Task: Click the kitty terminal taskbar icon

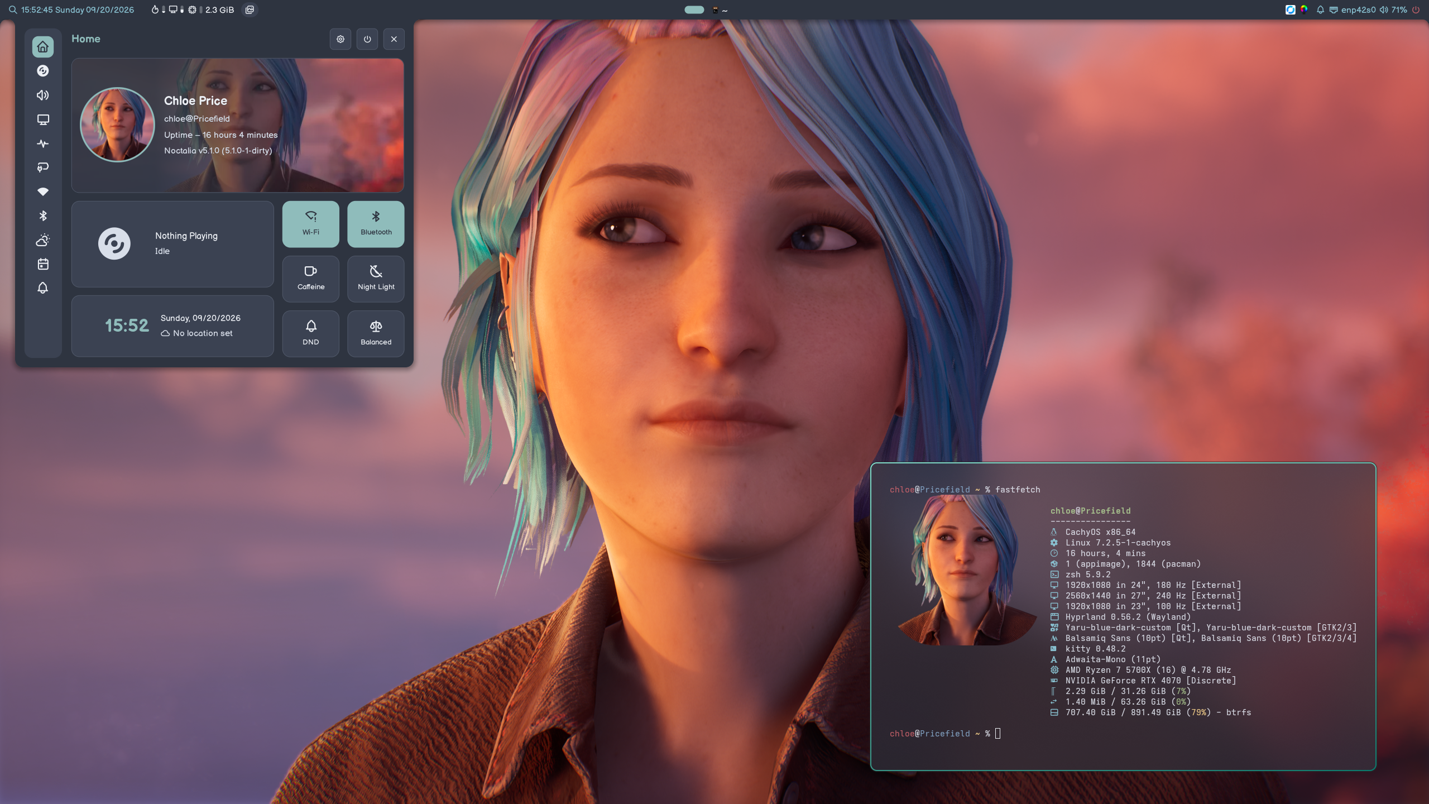Action: 715,9
